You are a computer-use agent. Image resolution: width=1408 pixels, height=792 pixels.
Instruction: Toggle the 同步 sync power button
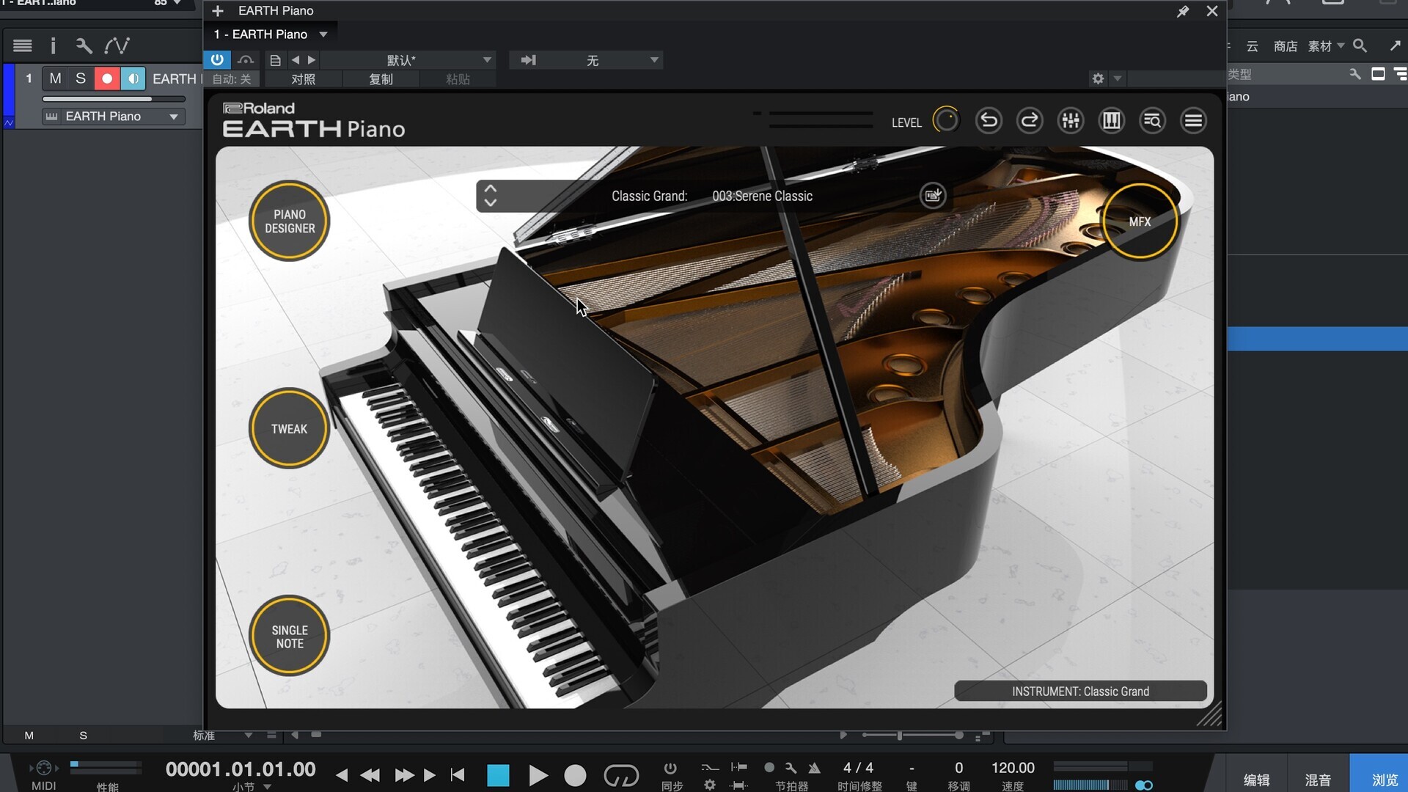click(670, 768)
